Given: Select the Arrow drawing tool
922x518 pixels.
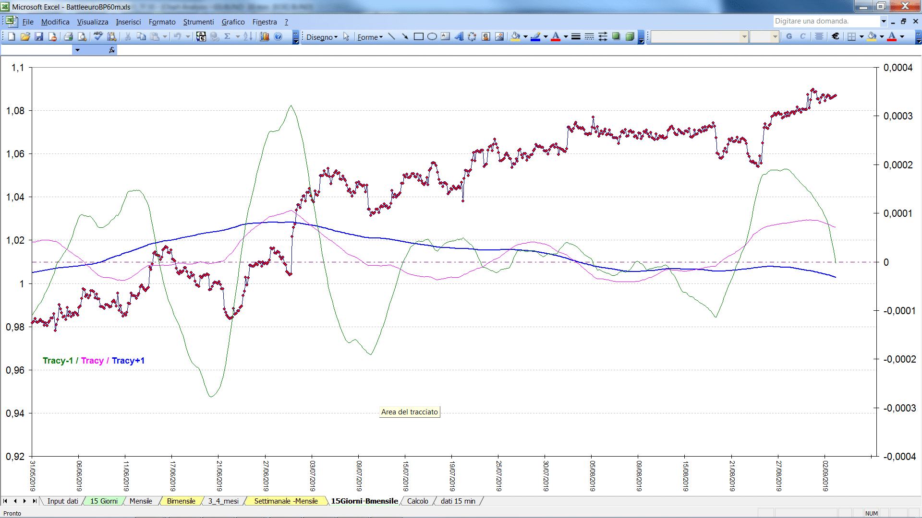Looking at the screenshot, I should pyautogui.click(x=405, y=36).
